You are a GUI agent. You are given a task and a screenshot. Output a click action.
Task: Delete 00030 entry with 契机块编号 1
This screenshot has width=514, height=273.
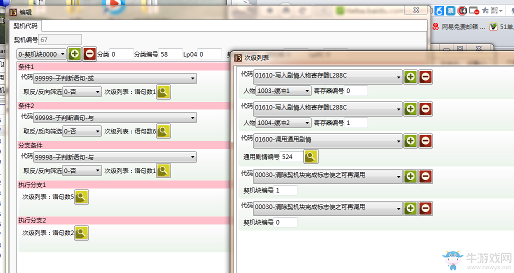click(x=425, y=176)
